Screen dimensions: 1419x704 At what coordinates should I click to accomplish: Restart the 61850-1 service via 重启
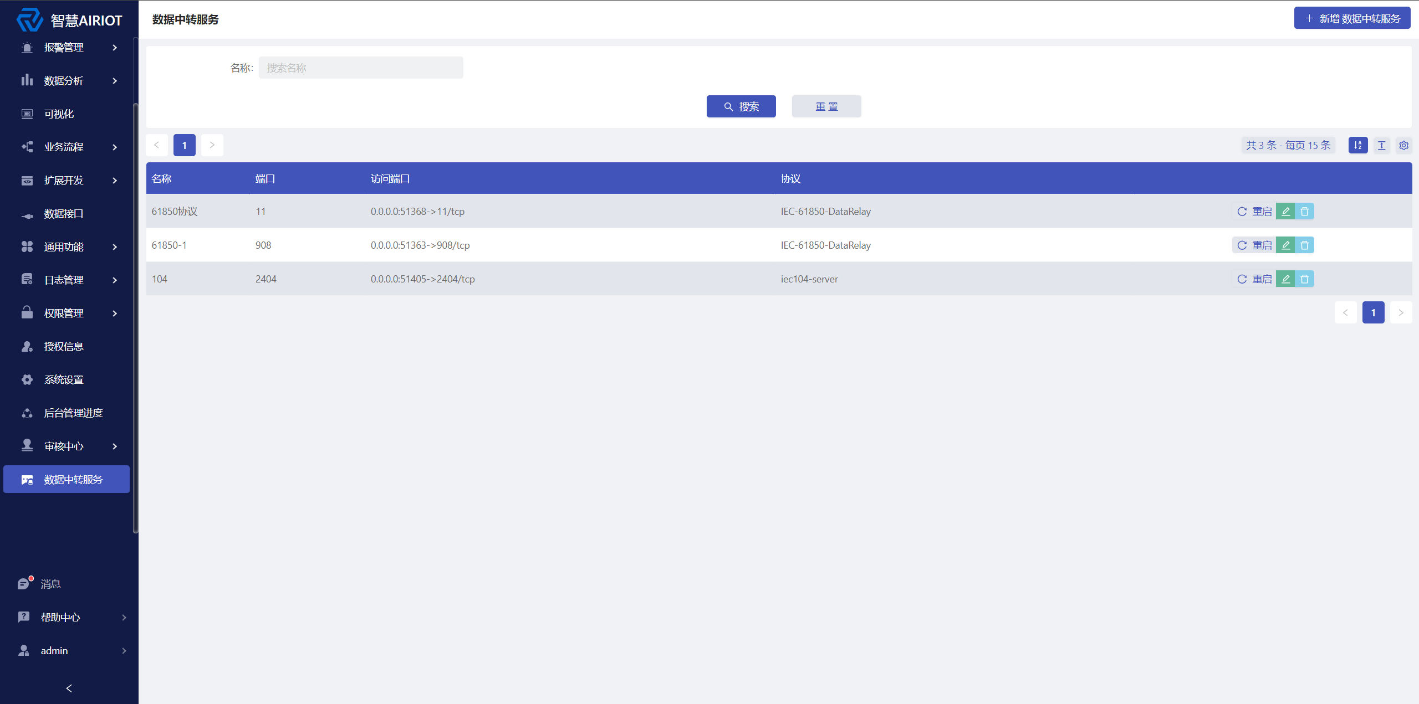(1254, 245)
